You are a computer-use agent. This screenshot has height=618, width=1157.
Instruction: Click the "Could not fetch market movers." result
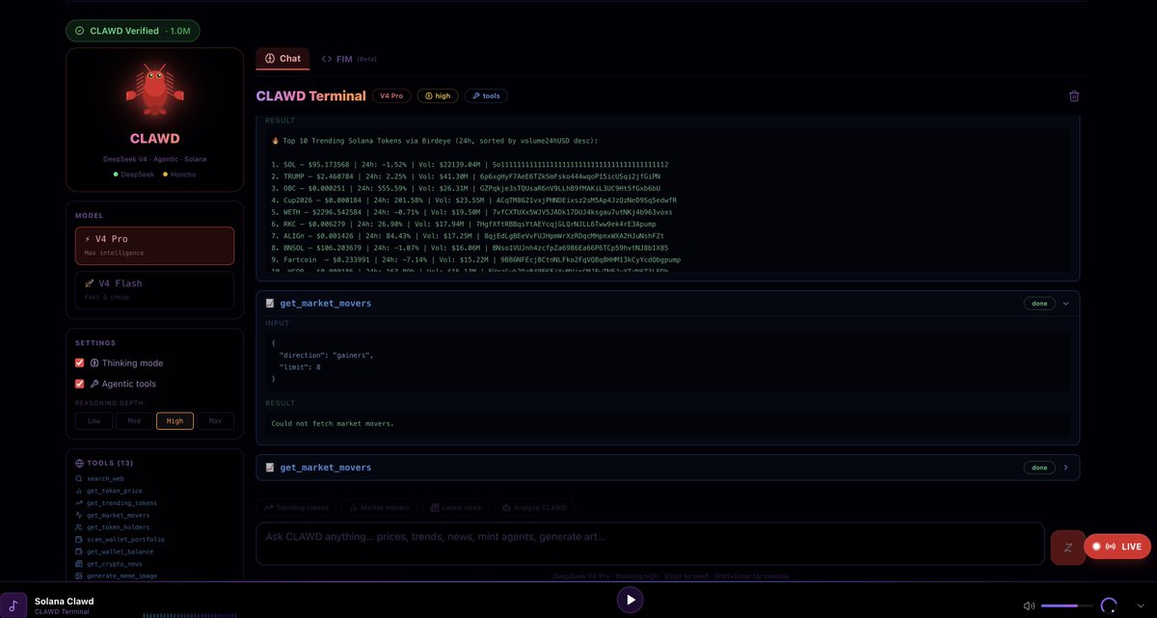pos(333,424)
